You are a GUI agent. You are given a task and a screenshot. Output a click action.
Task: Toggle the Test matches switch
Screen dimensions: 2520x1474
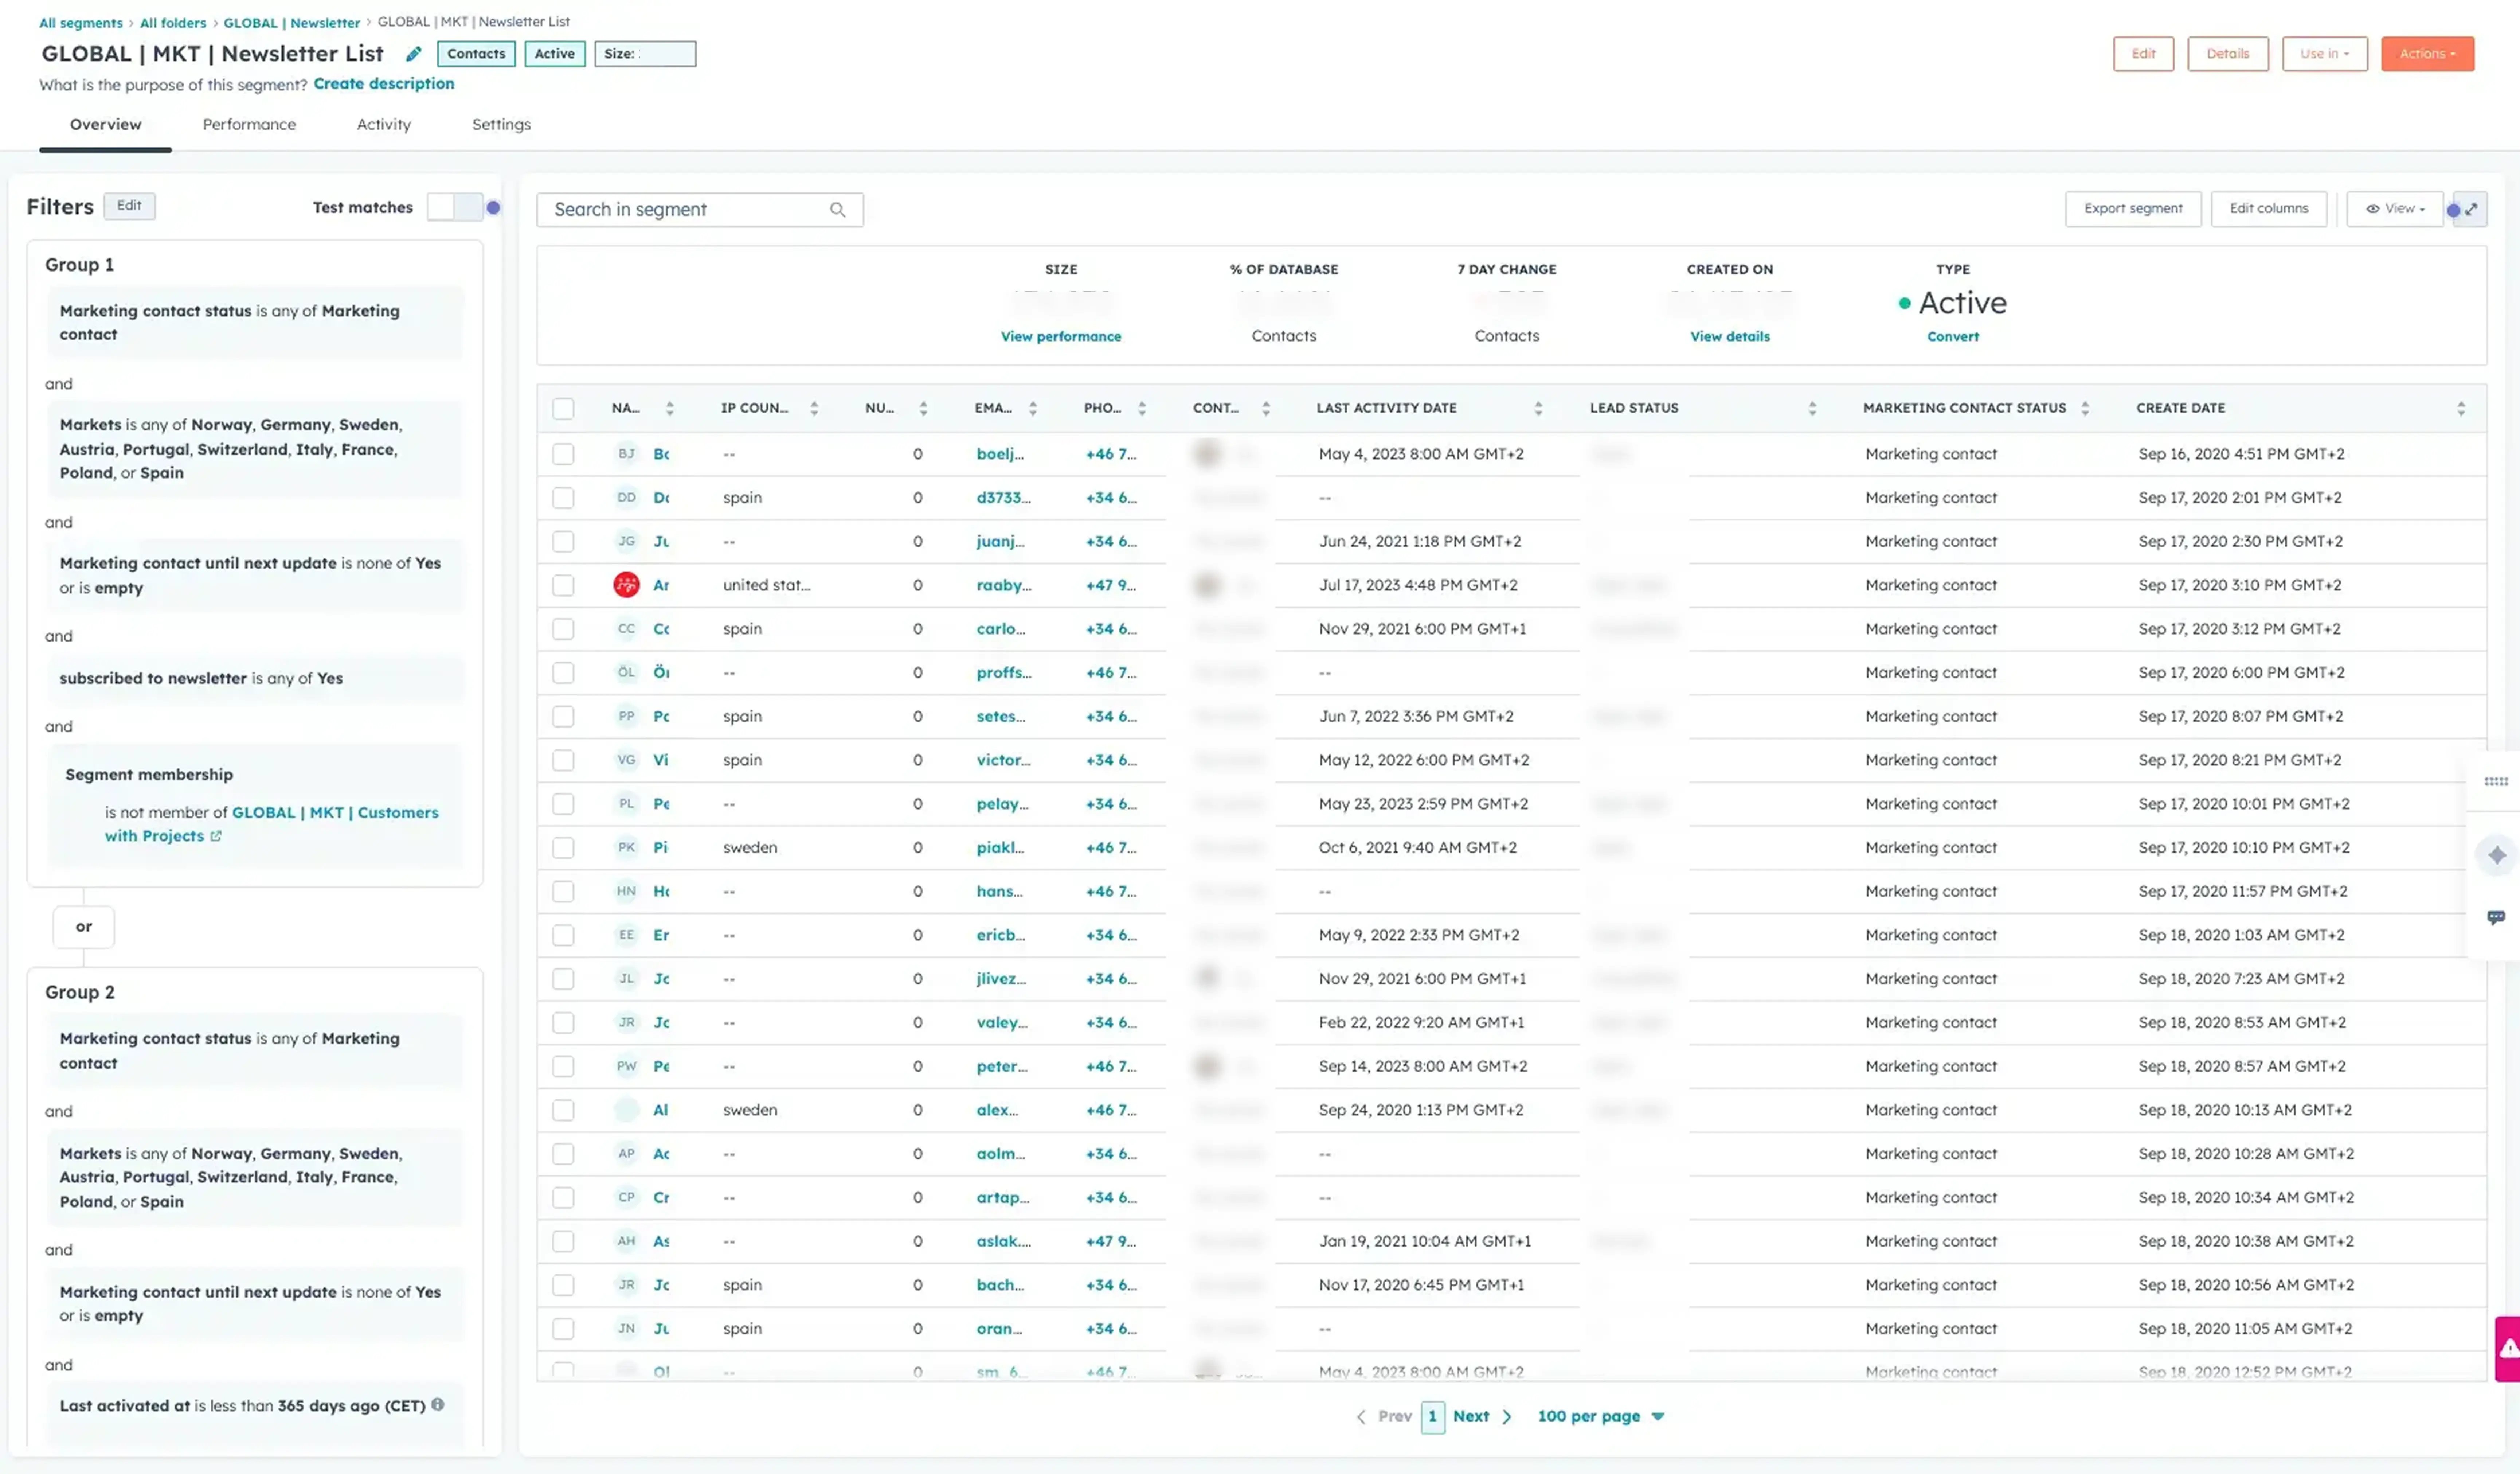tap(455, 207)
